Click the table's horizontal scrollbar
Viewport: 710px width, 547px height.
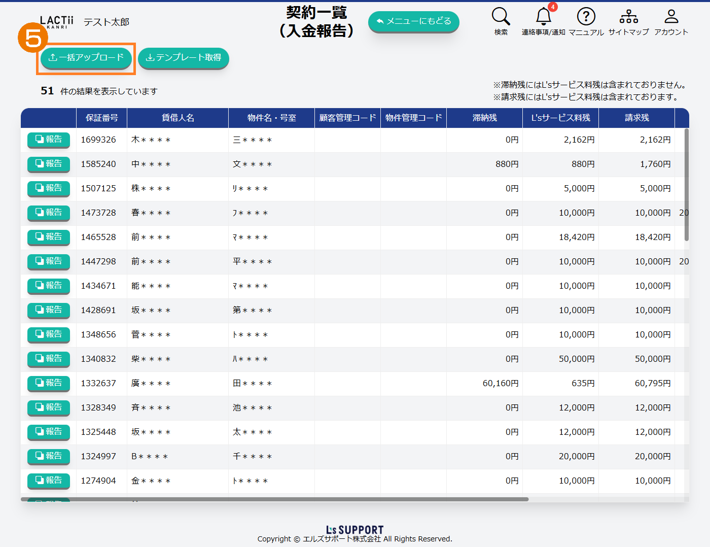point(274,499)
